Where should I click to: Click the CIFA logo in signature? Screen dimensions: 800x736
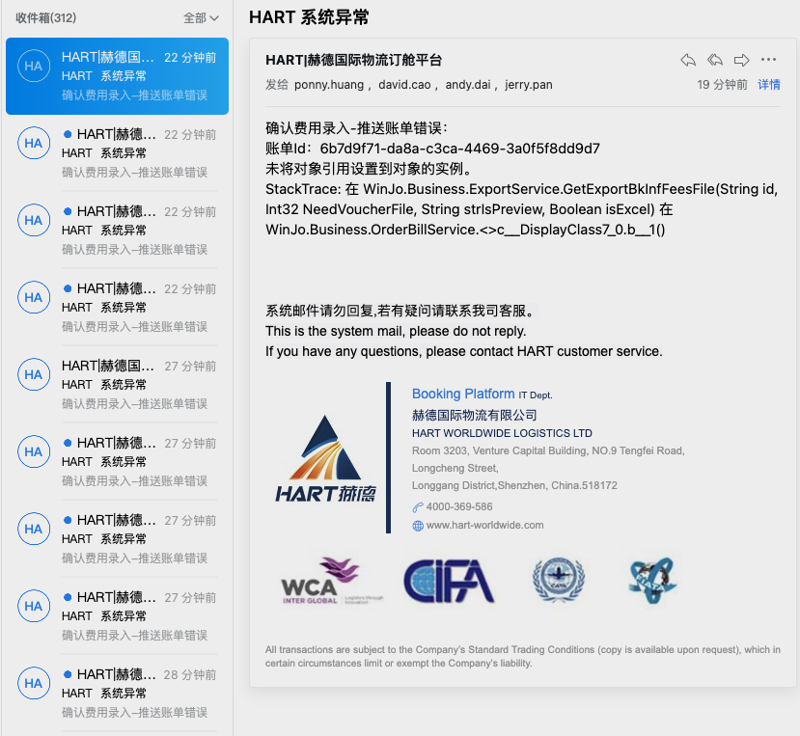pyautogui.click(x=448, y=581)
